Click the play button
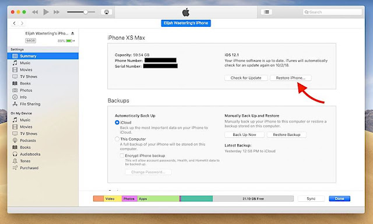 coord(46,12)
